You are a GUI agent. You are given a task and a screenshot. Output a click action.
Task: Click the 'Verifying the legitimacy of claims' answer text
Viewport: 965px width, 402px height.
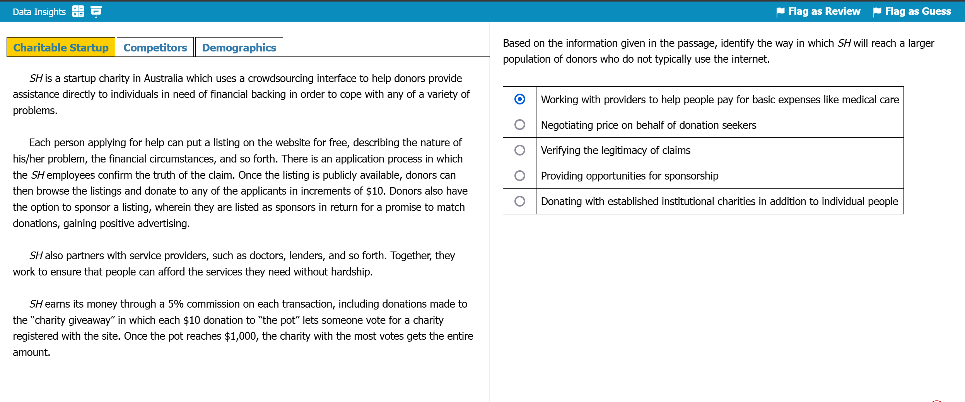pyautogui.click(x=615, y=150)
